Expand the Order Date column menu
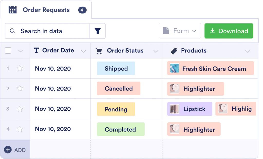 pos(83,51)
